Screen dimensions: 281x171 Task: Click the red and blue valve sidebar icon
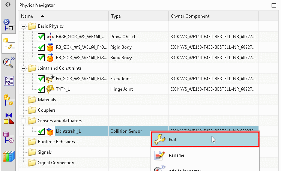coord(8,119)
